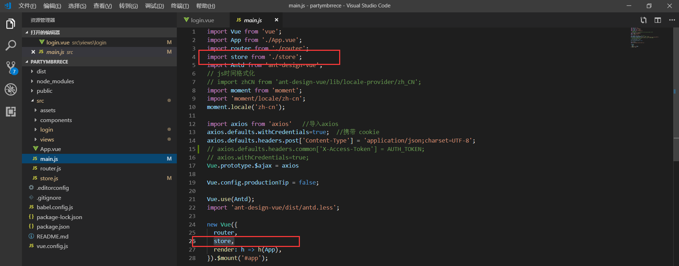
Task: Split the editor to the right
Action: 658,20
